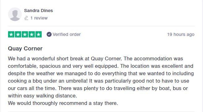
Task: Click the third green rating star
Action: [25, 34]
